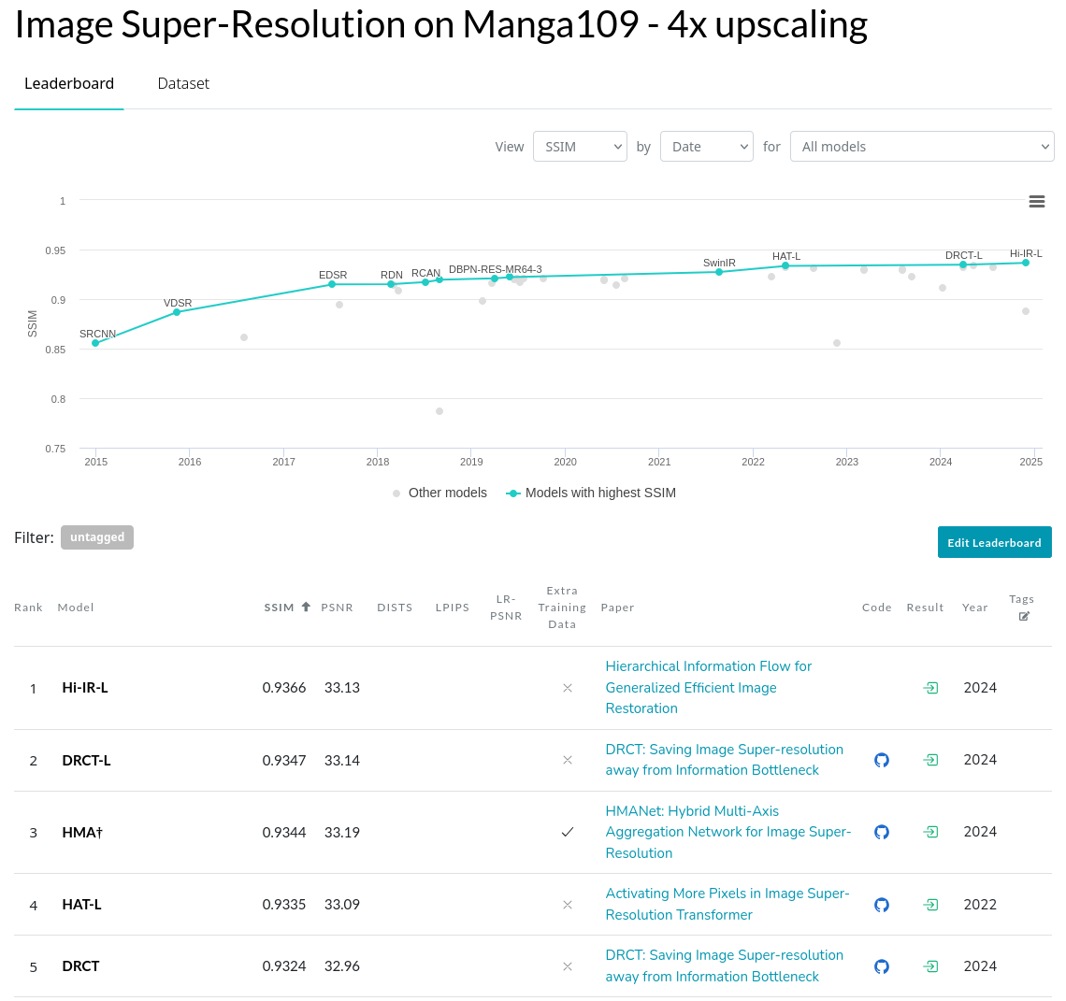This screenshot has width=1066, height=1001.
Task: Open DRCT paper link in DRCT-L row
Action: [724, 760]
